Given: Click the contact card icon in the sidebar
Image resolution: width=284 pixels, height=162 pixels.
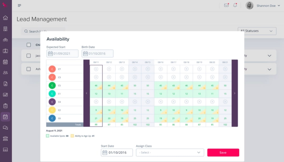Looking at the screenshot, I should point(5,51).
